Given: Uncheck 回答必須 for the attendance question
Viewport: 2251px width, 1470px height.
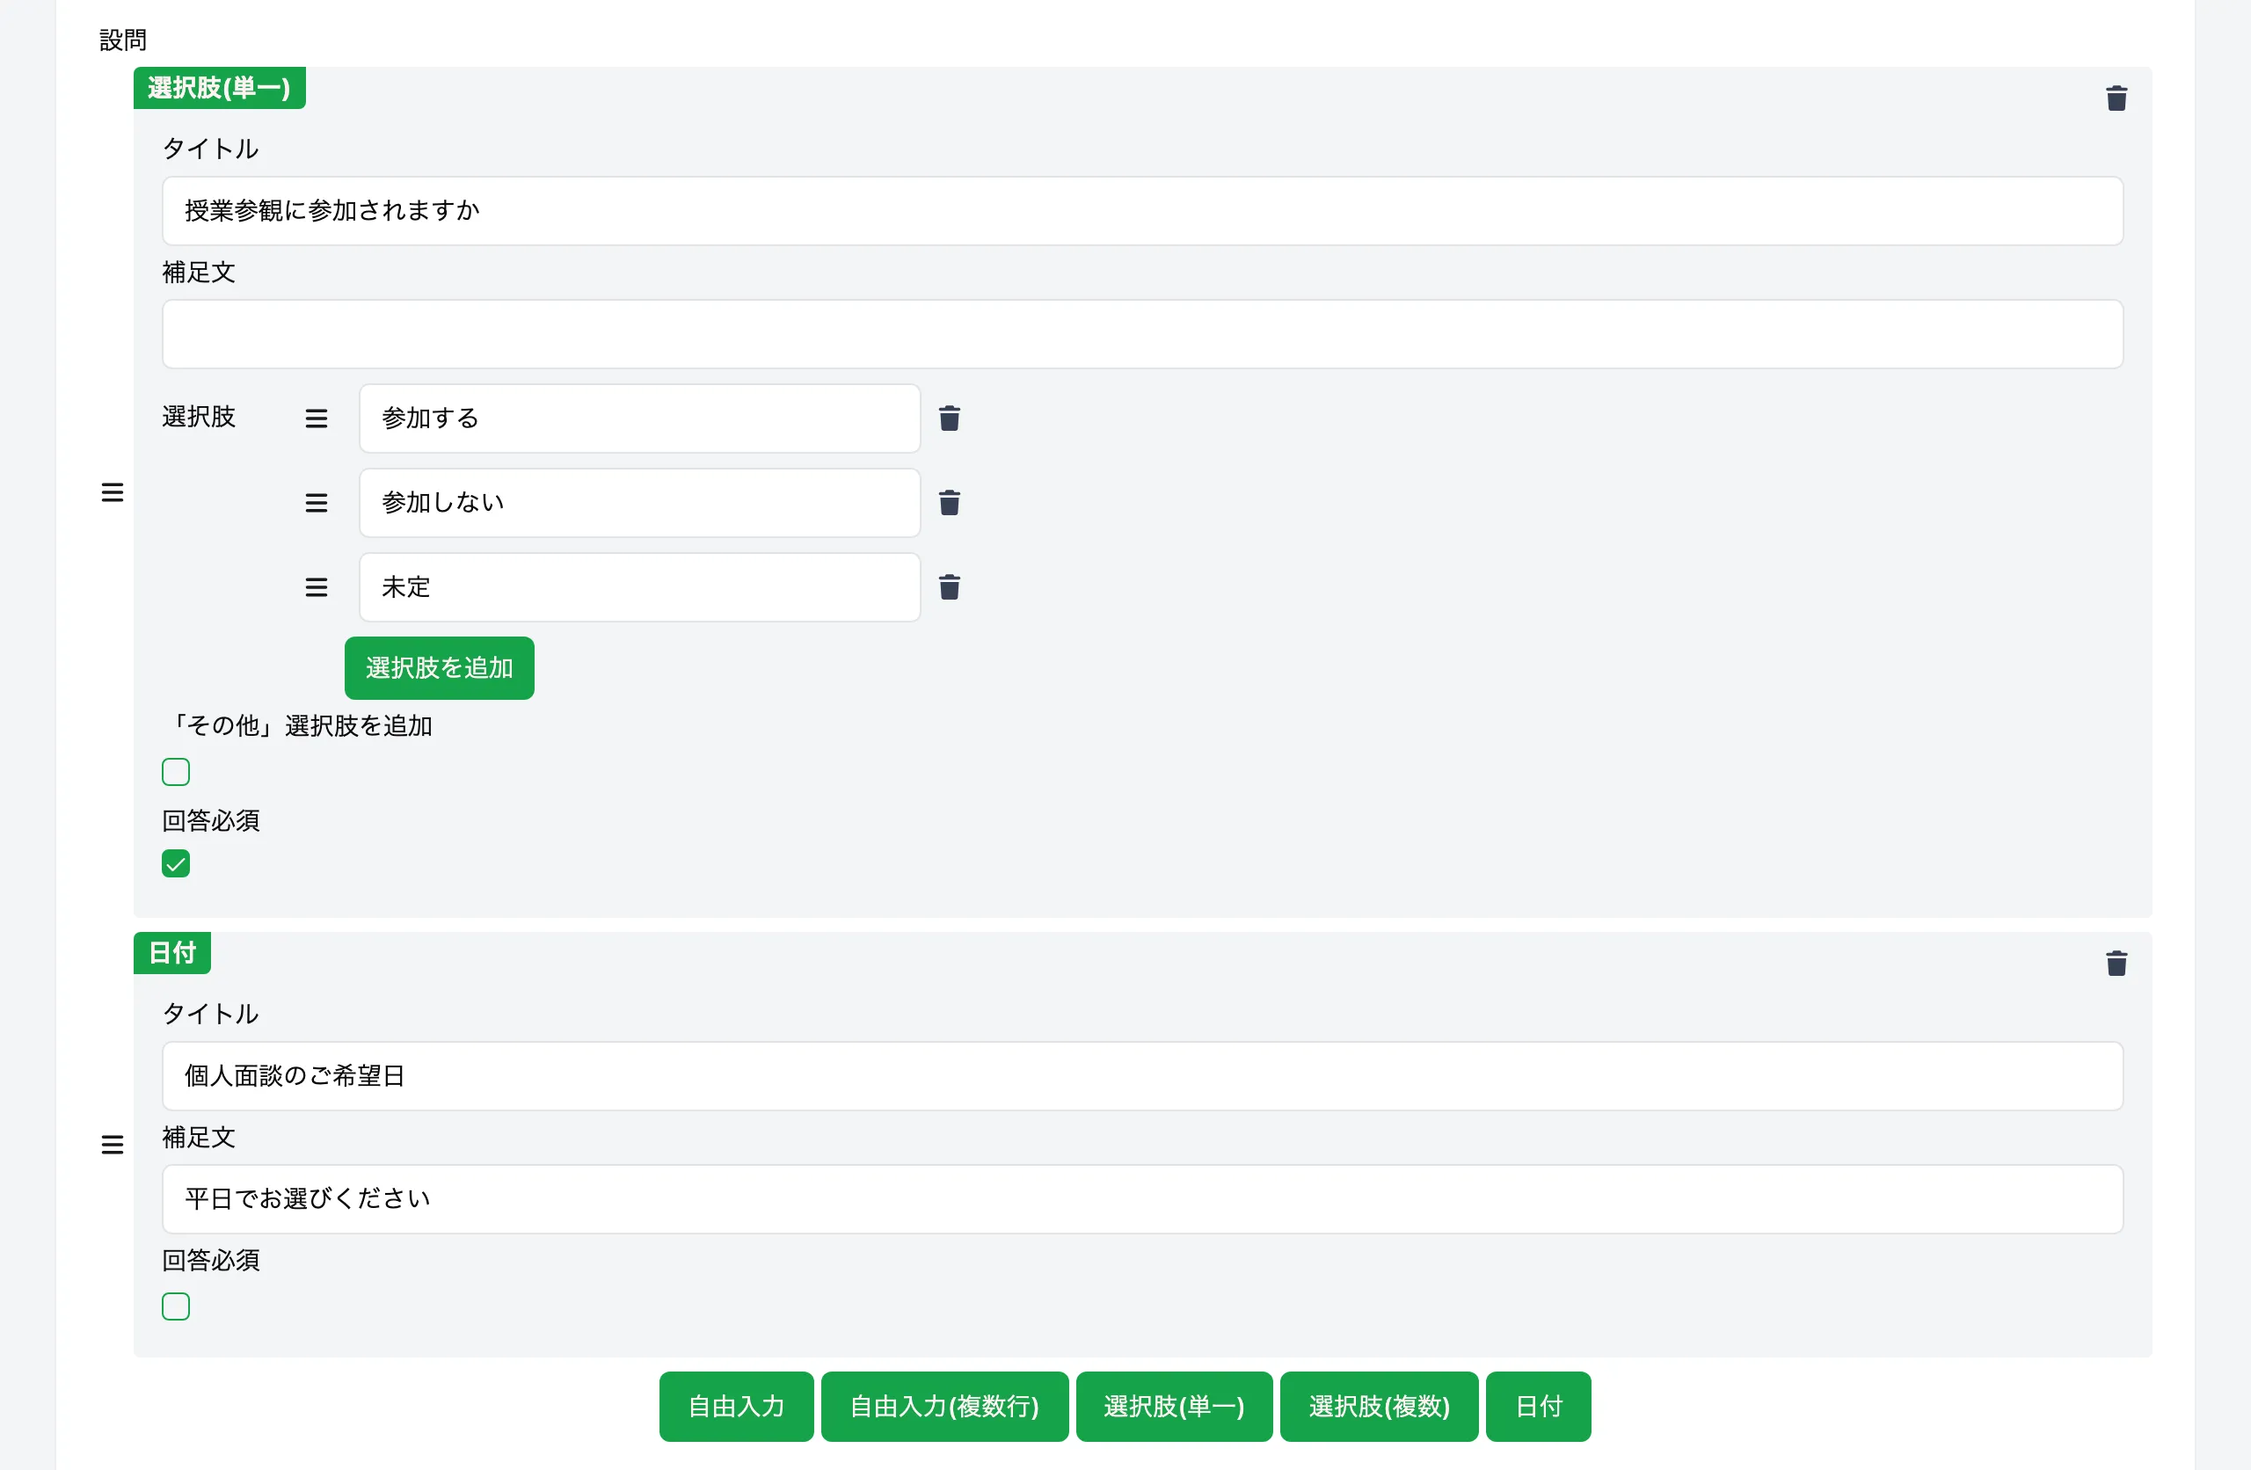Looking at the screenshot, I should coord(176,863).
